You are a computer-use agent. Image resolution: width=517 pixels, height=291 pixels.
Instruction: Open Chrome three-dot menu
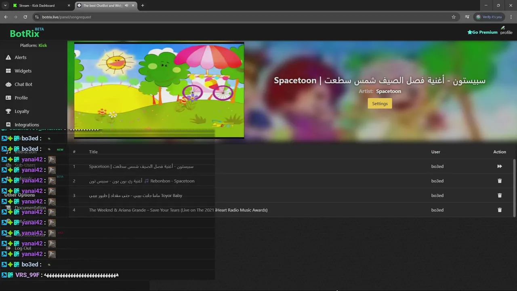[x=511, y=17]
